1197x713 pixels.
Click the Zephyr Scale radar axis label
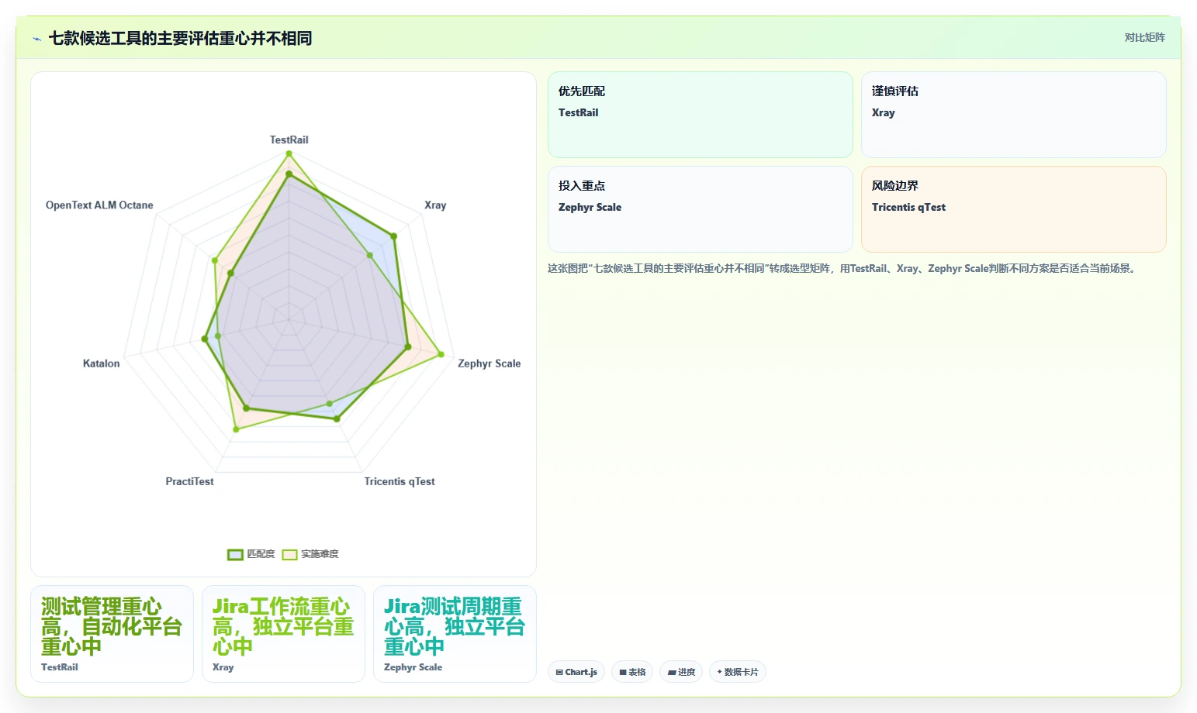489,363
